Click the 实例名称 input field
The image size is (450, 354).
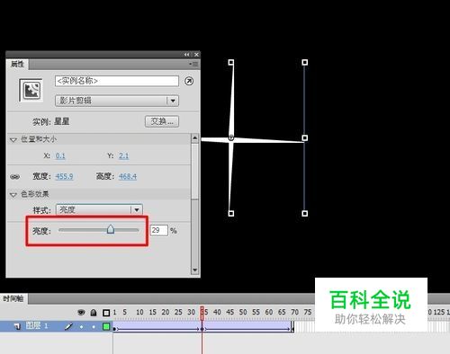click(117, 81)
